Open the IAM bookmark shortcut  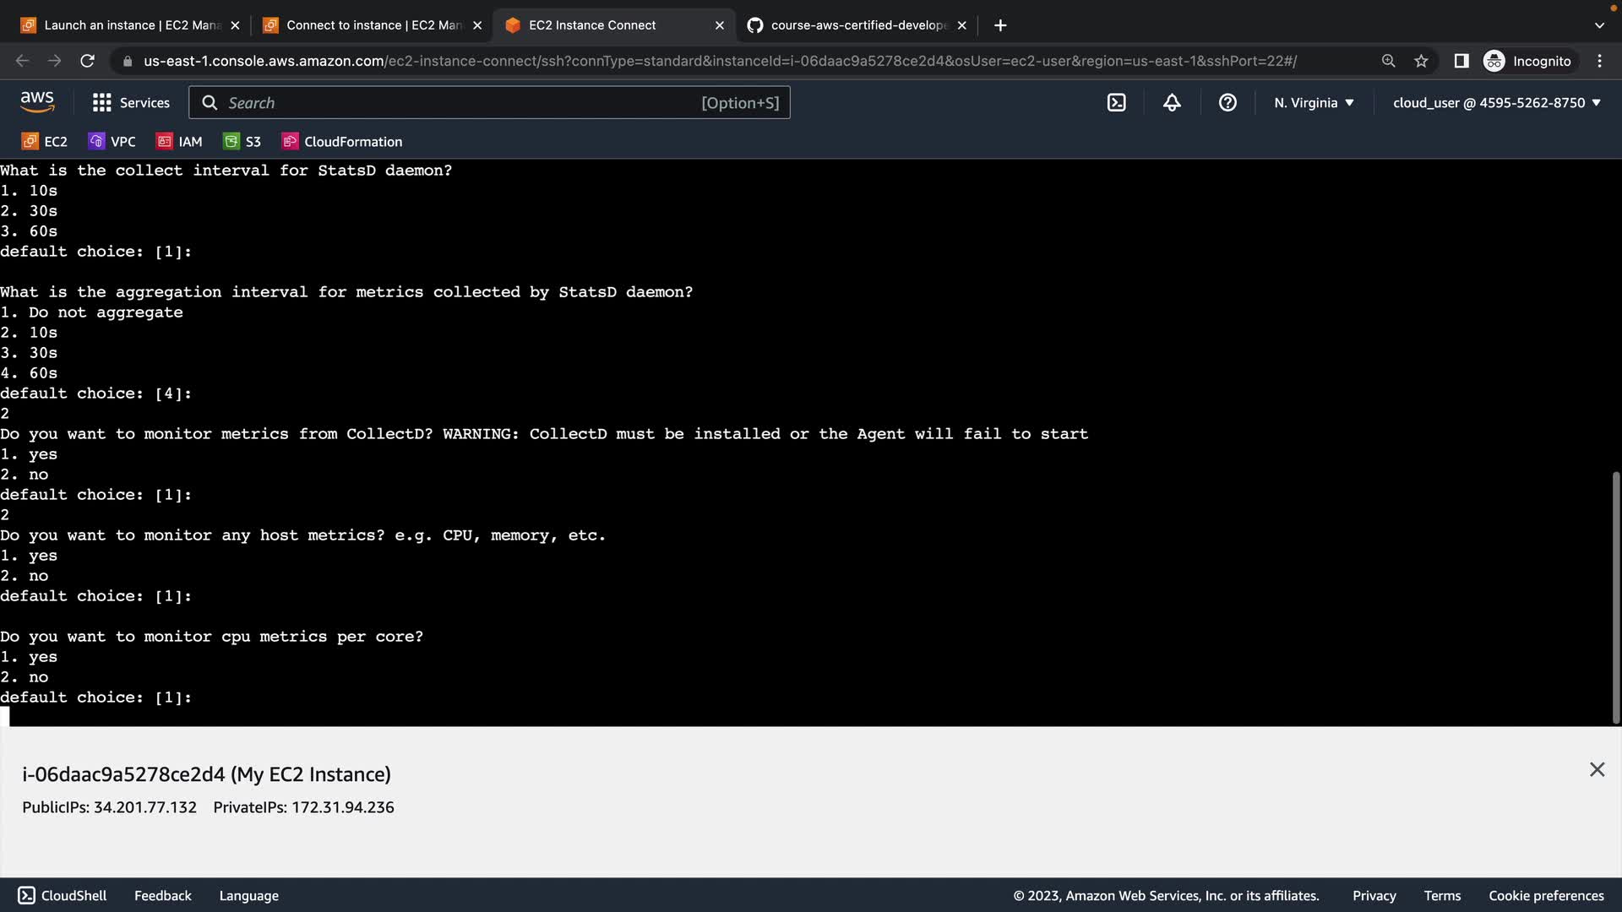tap(180, 142)
